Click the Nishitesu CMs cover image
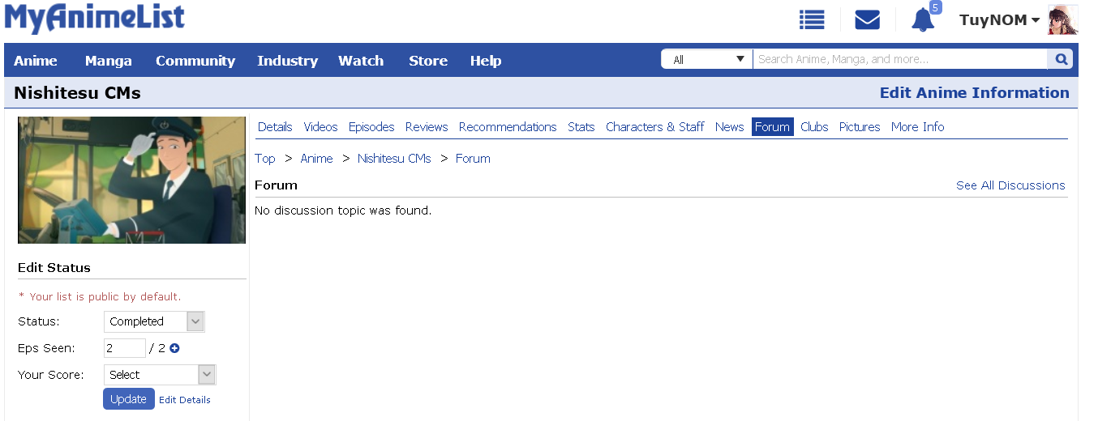Image resolution: width=1111 pixels, height=421 pixels. click(131, 180)
